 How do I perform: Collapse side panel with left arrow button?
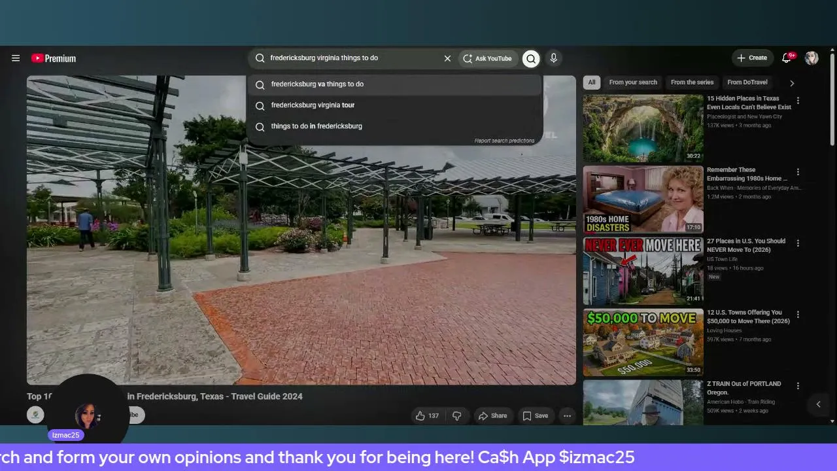818,404
